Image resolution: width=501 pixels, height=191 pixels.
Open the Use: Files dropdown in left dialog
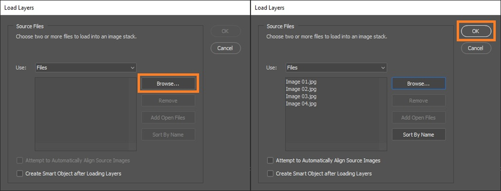86,68
